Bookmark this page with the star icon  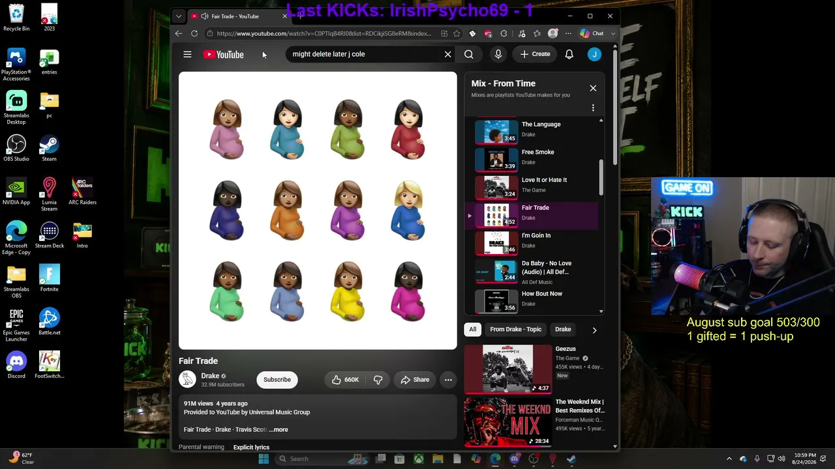[x=457, y=33]
